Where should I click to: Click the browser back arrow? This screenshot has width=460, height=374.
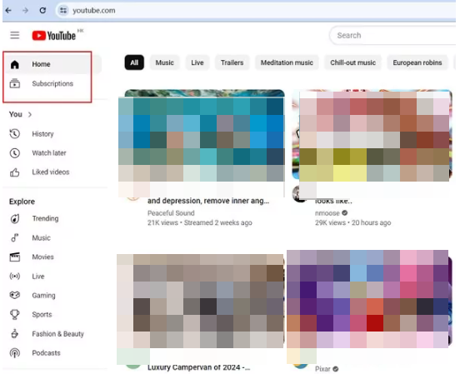point(8,11)
